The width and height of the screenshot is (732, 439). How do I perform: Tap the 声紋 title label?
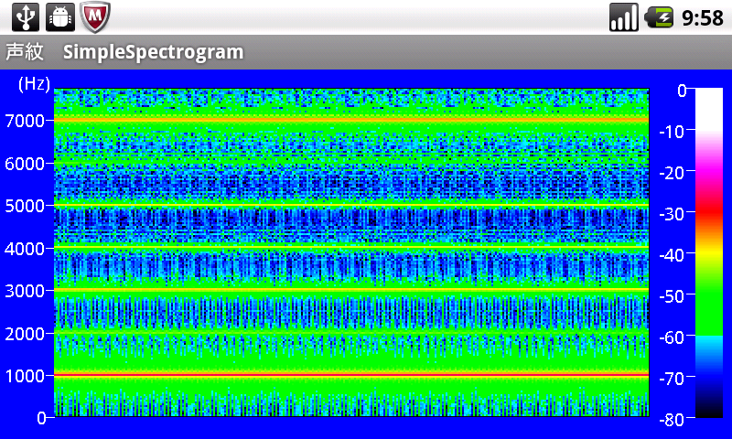click(25, 51)
